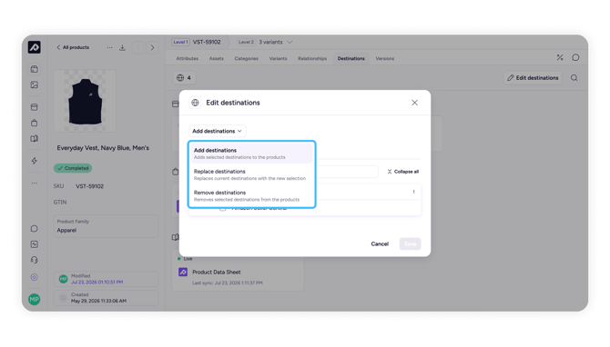Click the percent completeness icon at top right
The height and width of the screenshot is (347, 610).
pyautogui.click(x=560, y=57)
